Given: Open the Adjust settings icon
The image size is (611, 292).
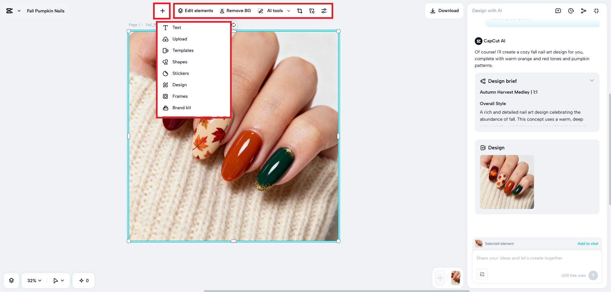Looking at the screenshot, I should coord(324,11).
